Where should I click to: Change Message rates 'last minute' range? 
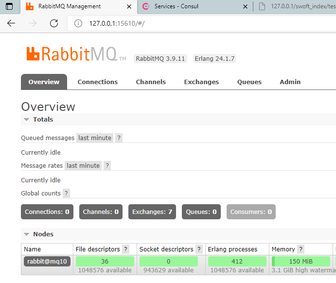pyautogui.click(x=83, y=166)
